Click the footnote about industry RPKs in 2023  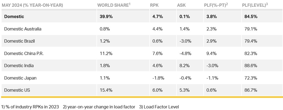(x=30, y=107)
